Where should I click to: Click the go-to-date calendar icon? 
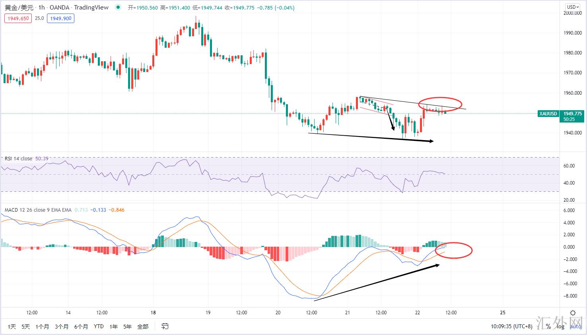point(165,326)
